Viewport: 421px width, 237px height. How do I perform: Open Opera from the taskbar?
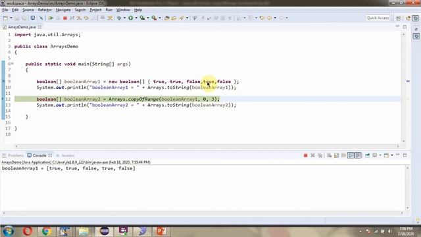28,231
